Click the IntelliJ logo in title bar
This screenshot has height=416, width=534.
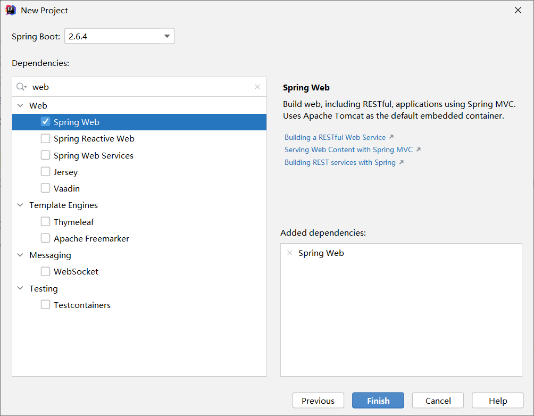point(11,10)
